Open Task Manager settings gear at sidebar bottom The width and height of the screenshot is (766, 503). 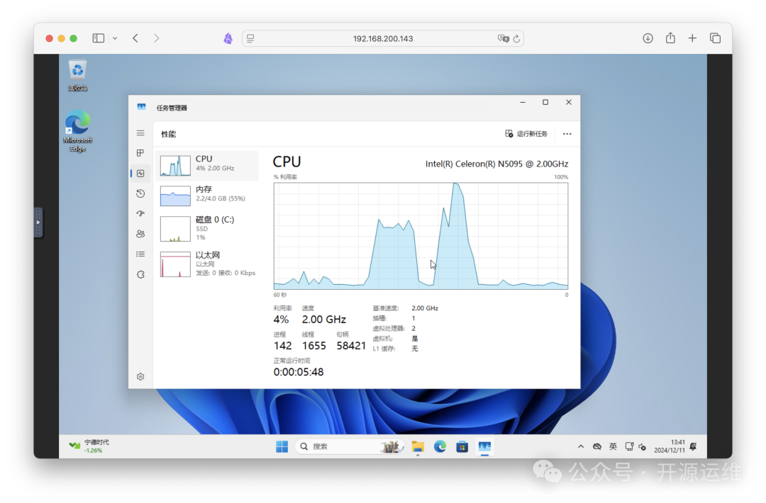(x=140, y=376)
